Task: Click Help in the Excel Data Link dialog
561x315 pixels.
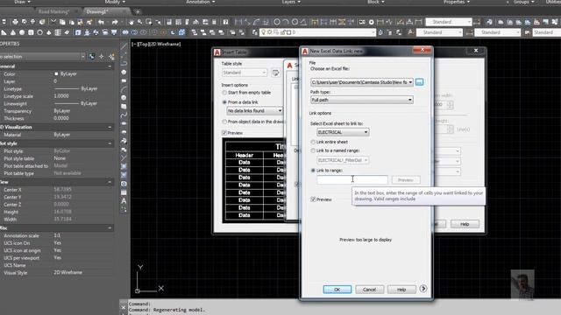Action: click(401, 290)
